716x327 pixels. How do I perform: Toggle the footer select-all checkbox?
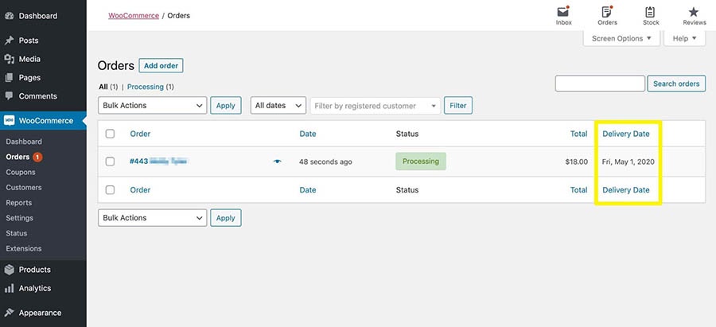pos(110,190)
